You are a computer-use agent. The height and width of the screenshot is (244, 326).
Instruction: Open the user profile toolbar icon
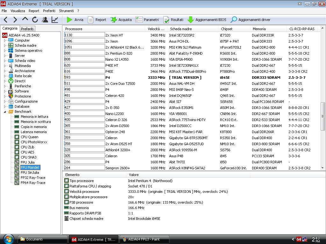click(45, 20)
